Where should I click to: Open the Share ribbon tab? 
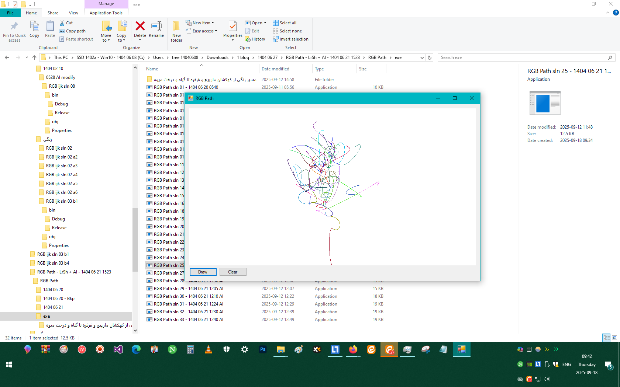(x=53, y=13)
